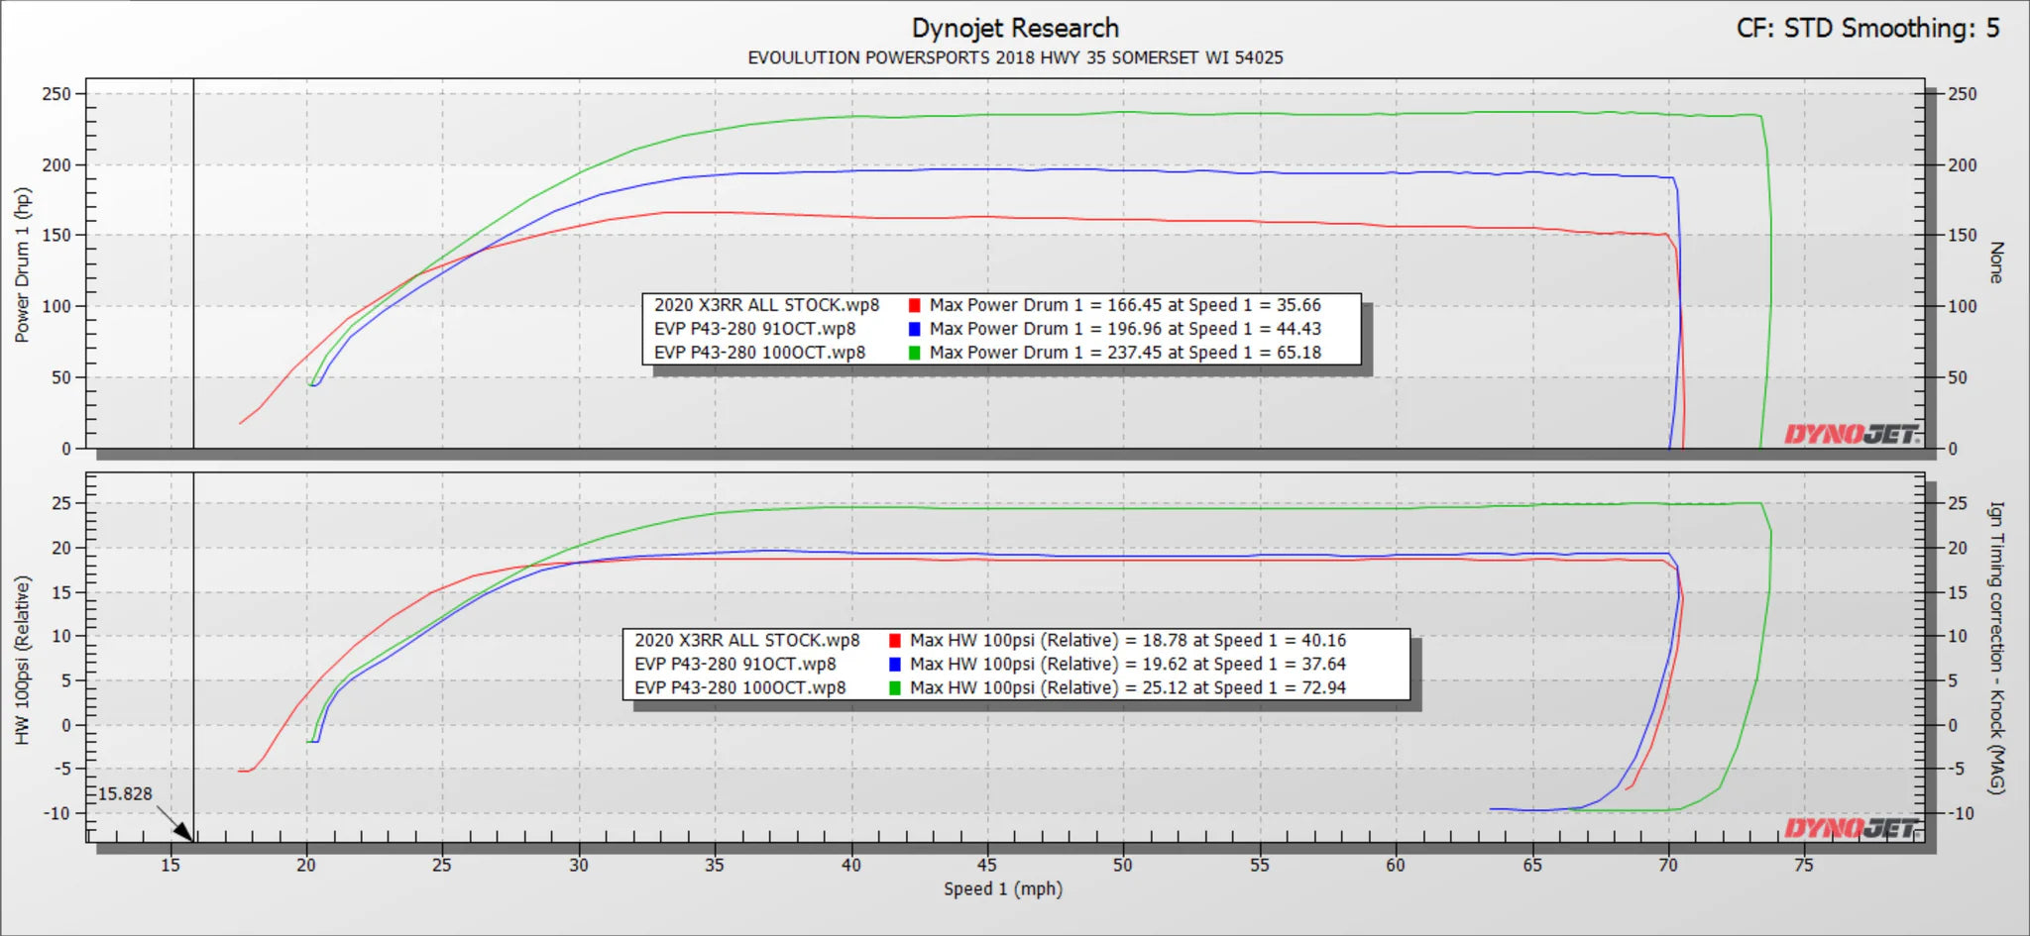The image size is (2030, 936).
Task: Select EVP P43-280 100OCT.wp8 in boost legend
Action: click(740, 688)
